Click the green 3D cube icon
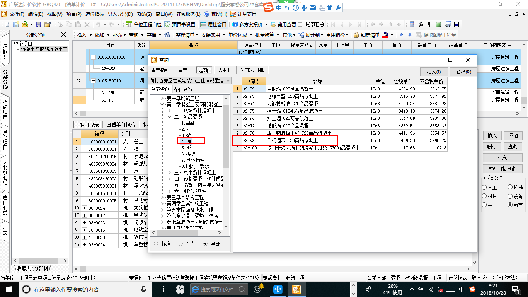528x297 pixels. (439, 24)
